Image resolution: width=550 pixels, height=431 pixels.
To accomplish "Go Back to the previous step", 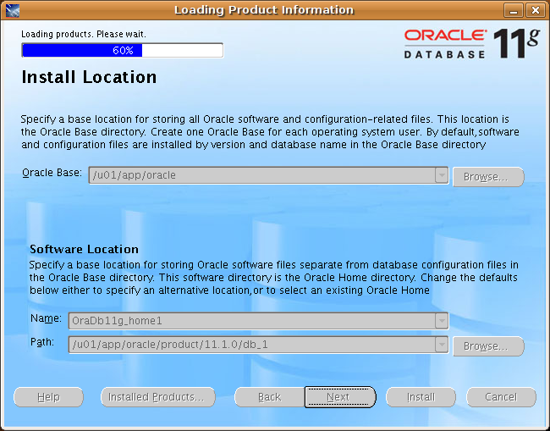I will point(269,397).
